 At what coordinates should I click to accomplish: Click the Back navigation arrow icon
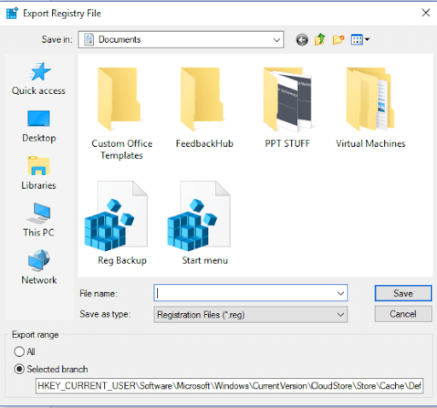(x=302, y=40)
